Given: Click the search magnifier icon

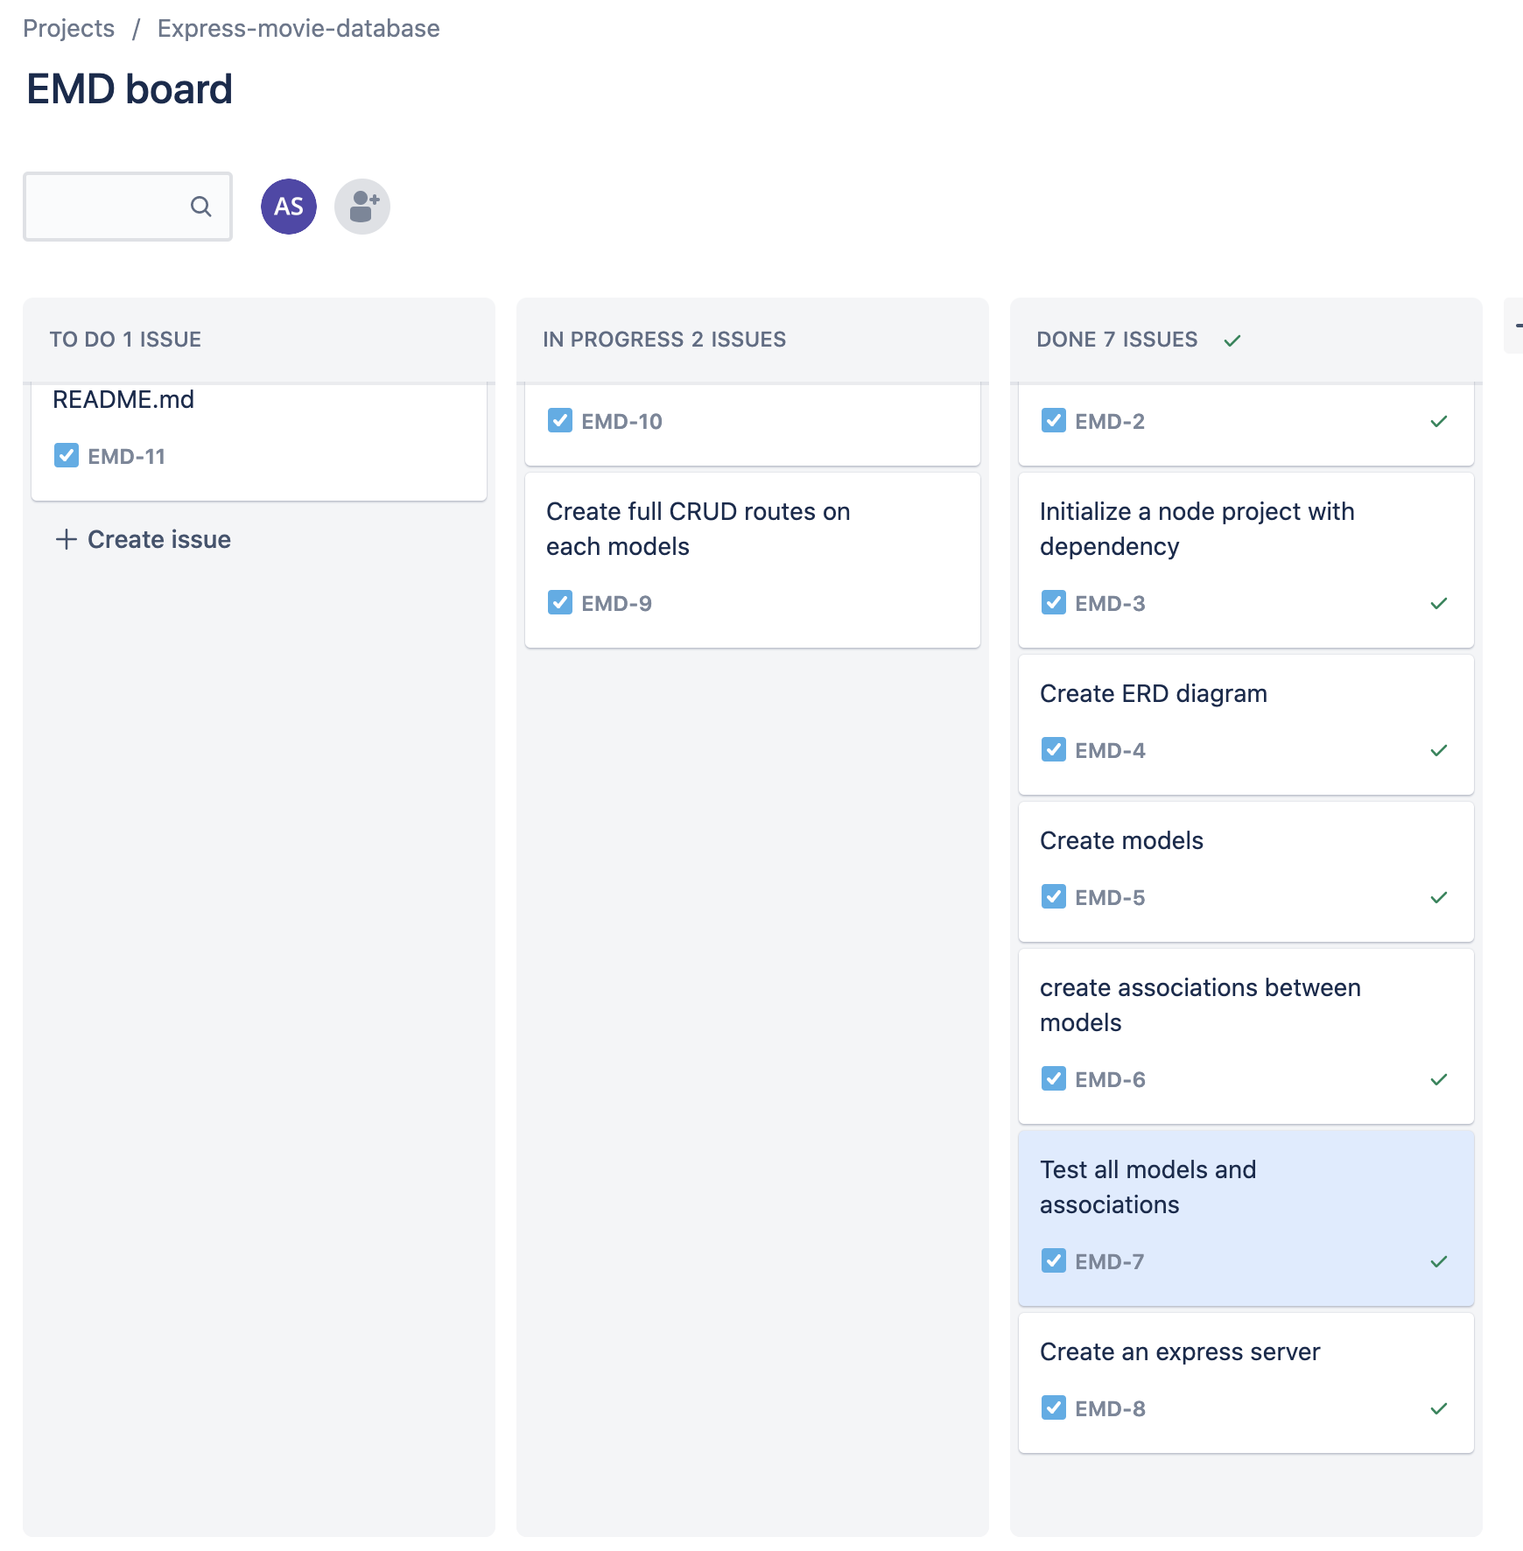Looking at the screenshot, I should click(x=200, y=207).
